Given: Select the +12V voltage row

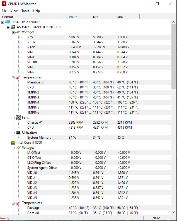Looking at the screenshot, I should pos(99,47).
